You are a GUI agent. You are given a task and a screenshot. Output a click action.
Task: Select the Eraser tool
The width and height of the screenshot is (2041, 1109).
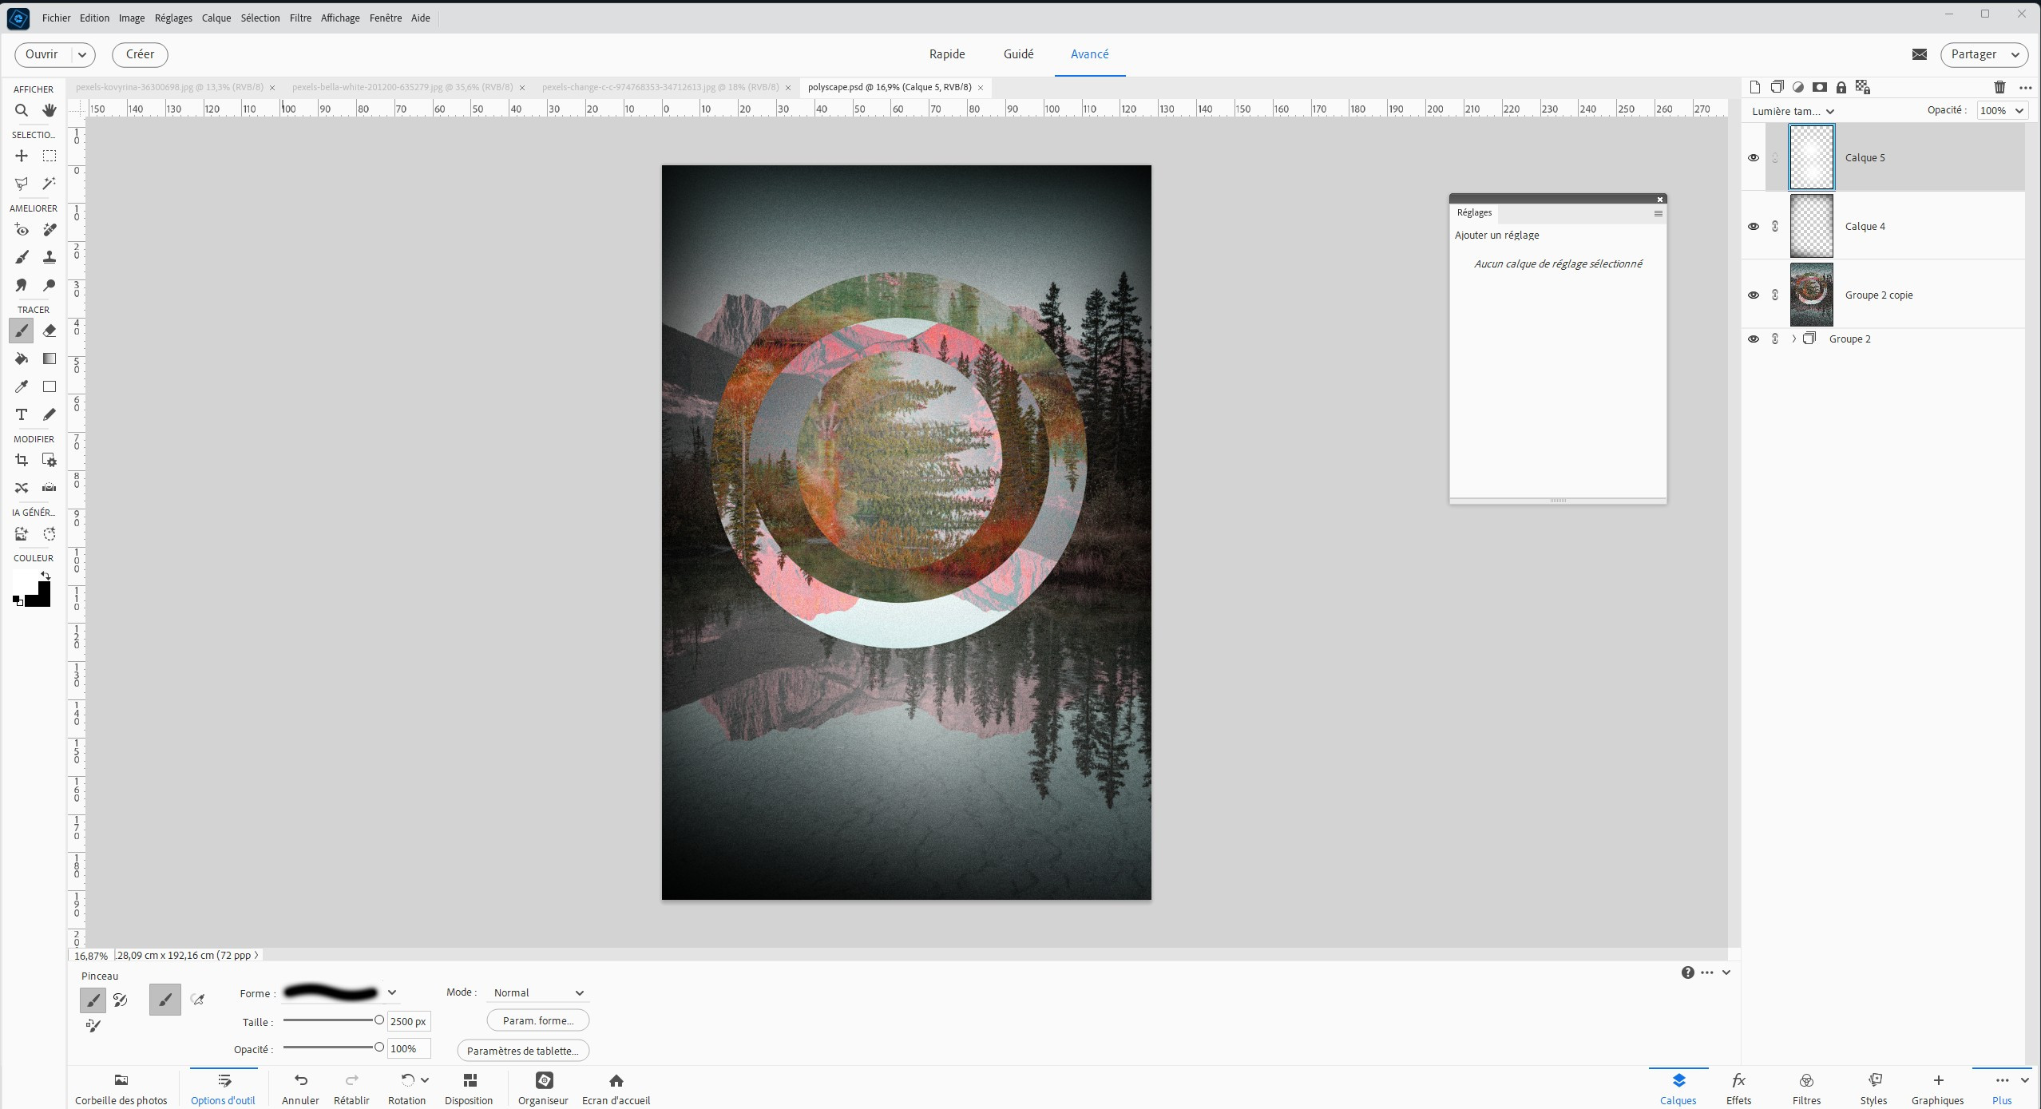pyautogui.click(x=50, y=331)
